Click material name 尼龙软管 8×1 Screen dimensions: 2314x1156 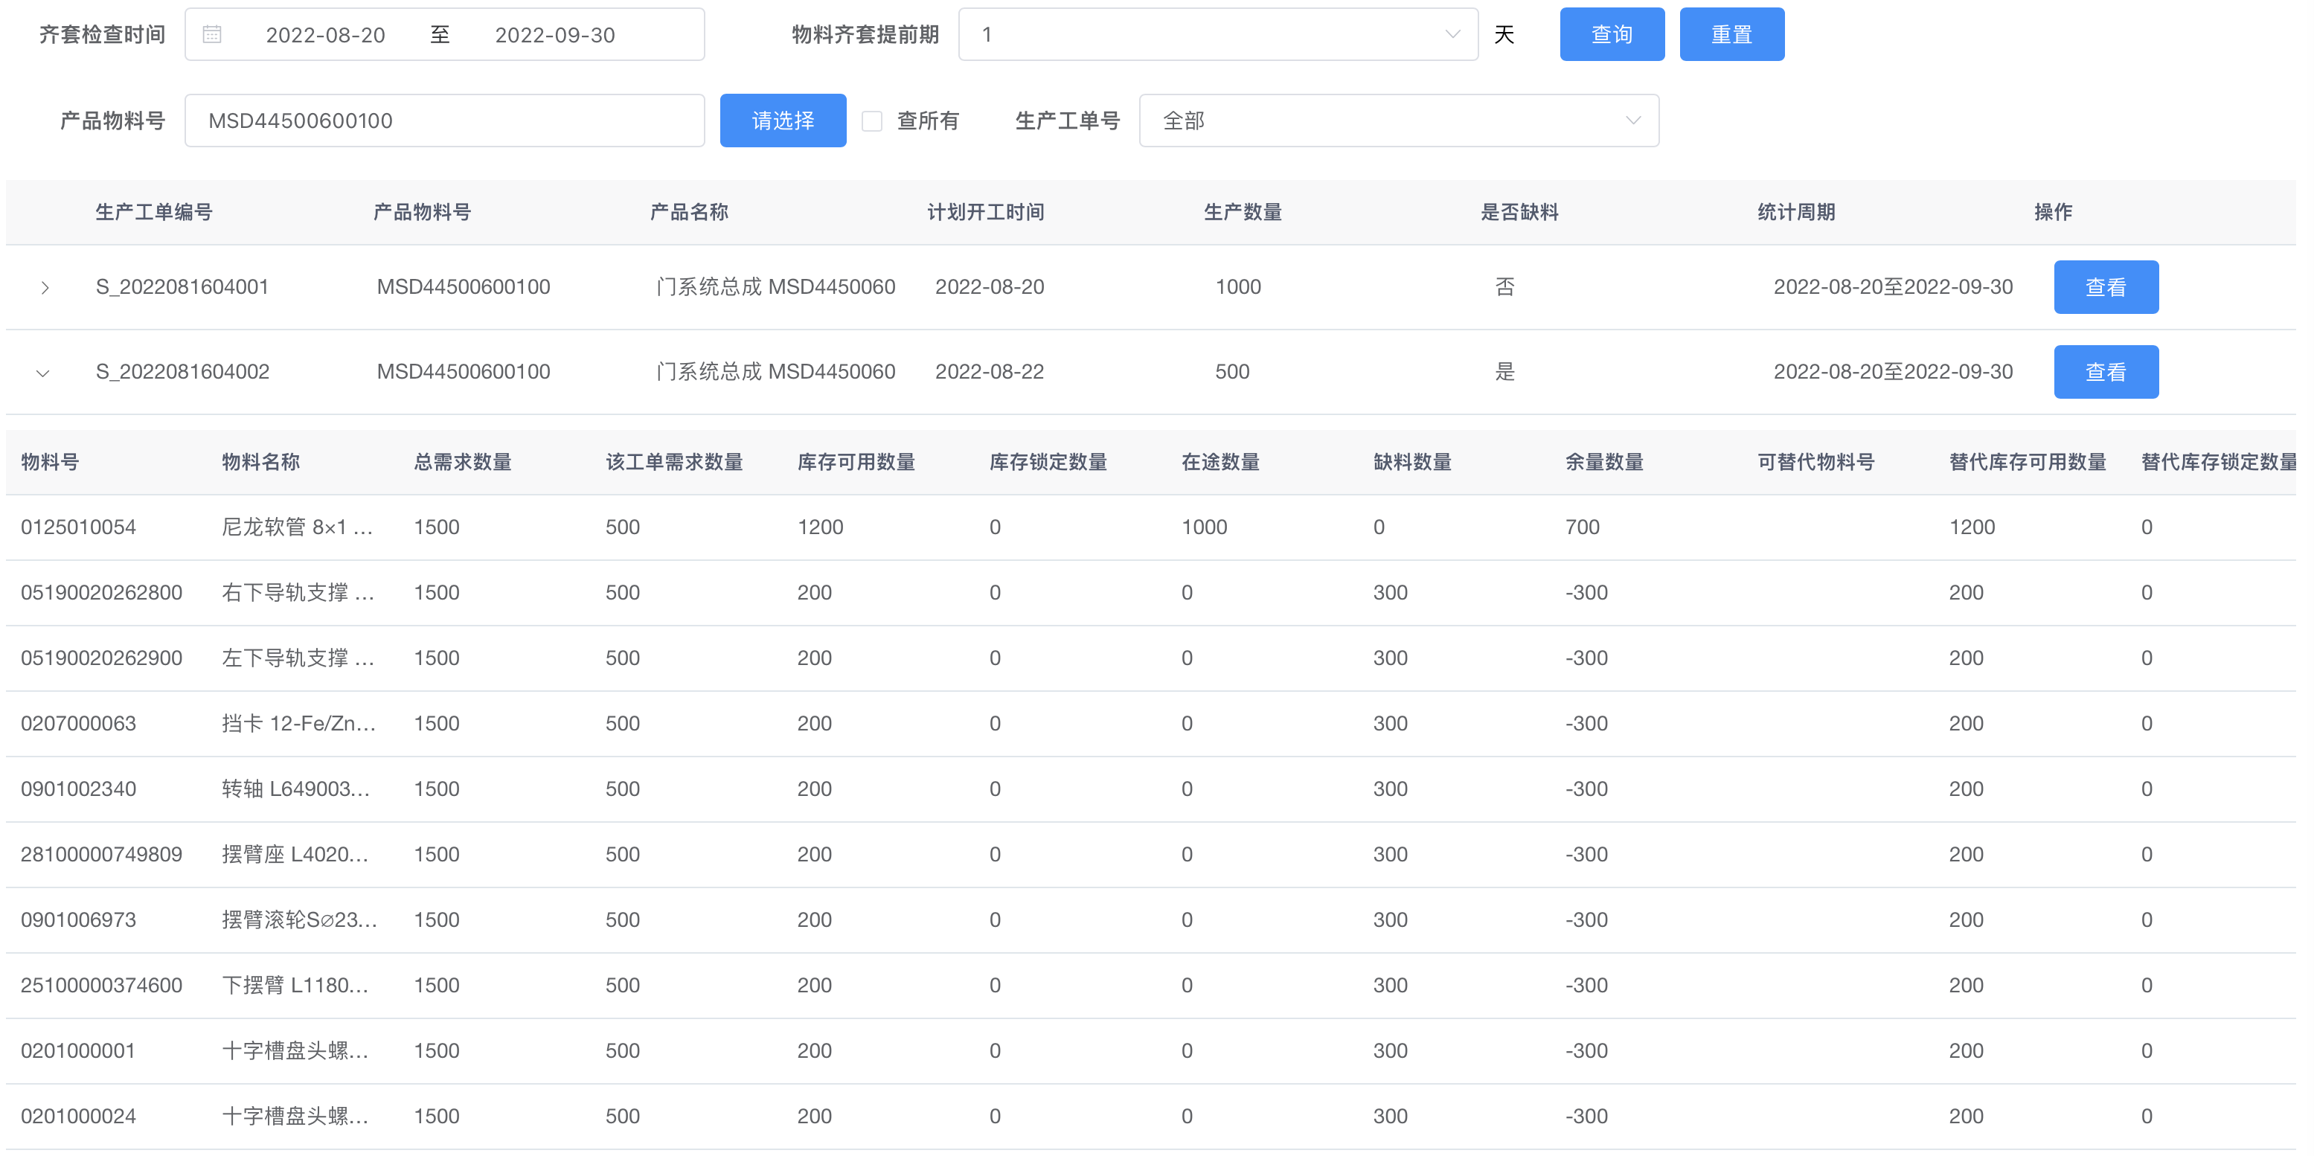tap(296, 527)
